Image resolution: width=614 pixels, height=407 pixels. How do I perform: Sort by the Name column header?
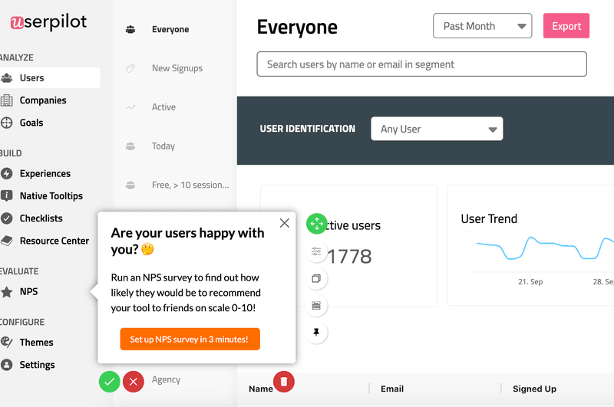(x=261, y=389)
